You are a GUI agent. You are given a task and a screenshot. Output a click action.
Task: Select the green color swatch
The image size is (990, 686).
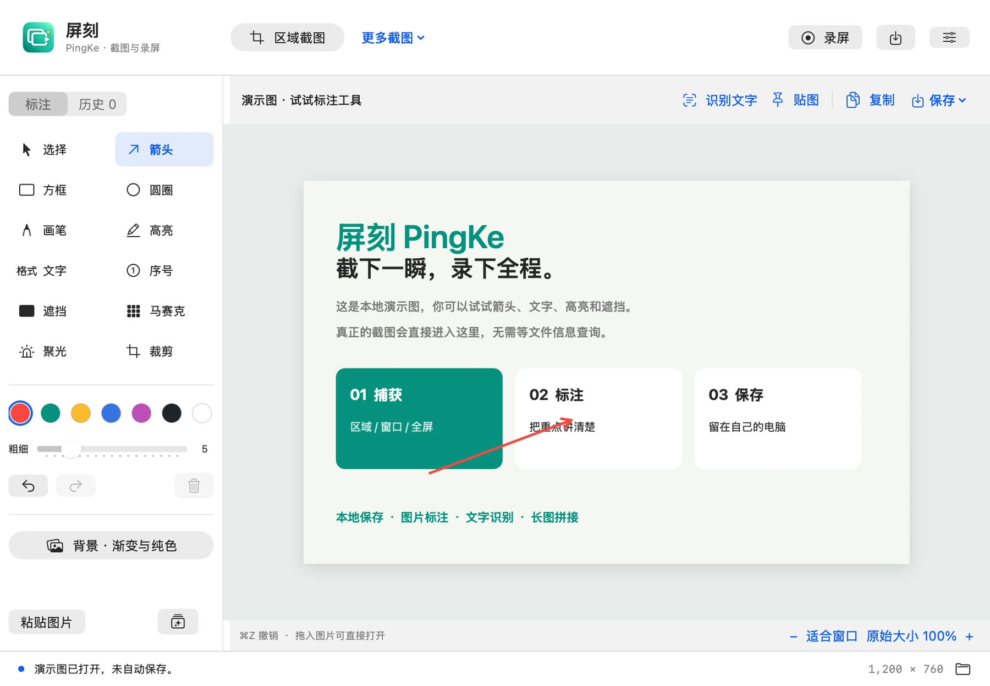pyautogui.click(x=51, y=413)
